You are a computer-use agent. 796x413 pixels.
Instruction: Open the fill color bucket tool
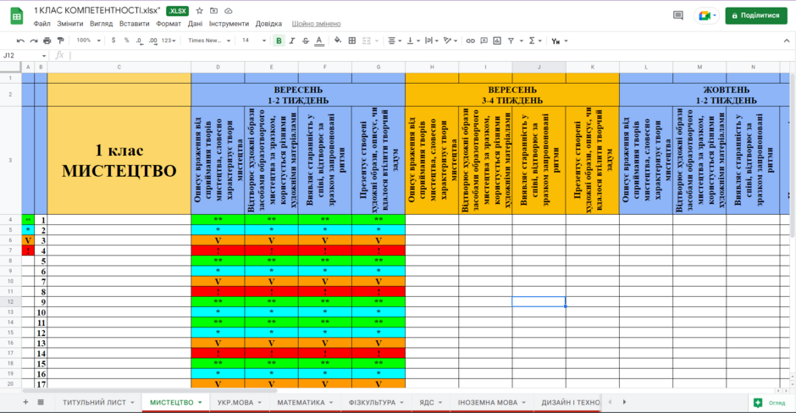(338, 41)
